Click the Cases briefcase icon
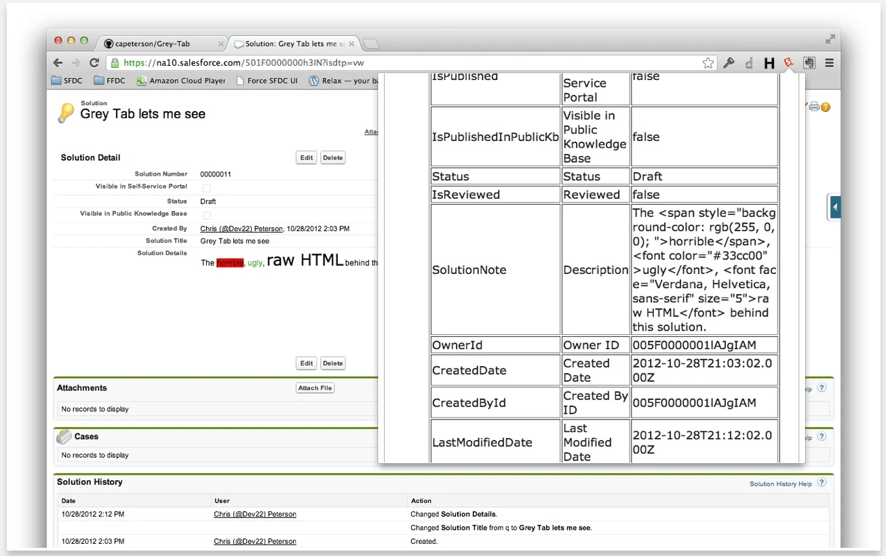Viewport: 886px width, 556px height. pyautogui.click(x=64, y=437)
